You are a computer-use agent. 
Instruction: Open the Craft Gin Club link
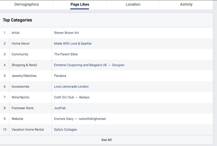coord(64,97)
